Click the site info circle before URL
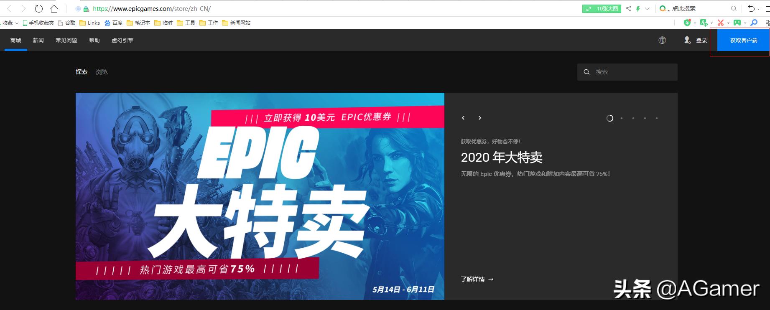This screenshot has height=310, width=770. [x=78, y=9]
